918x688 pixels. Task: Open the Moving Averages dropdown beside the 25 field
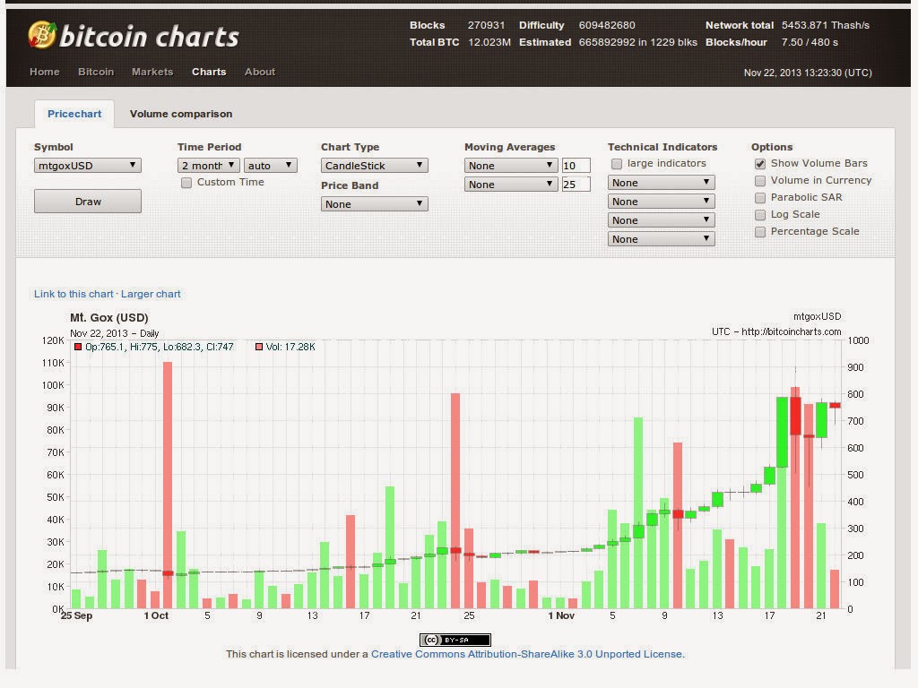coord(510,185)
